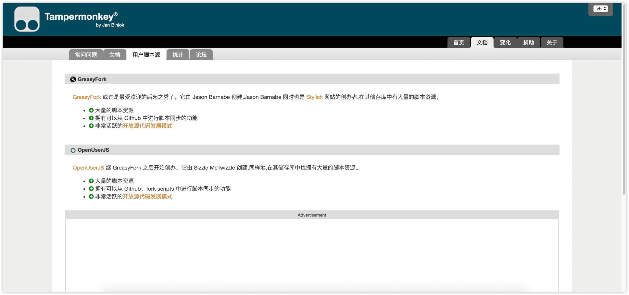Click the Tampermonkey logo icon
Viewport: 629px width, 295px height.
pyautogui.click(x=27, y=19)
